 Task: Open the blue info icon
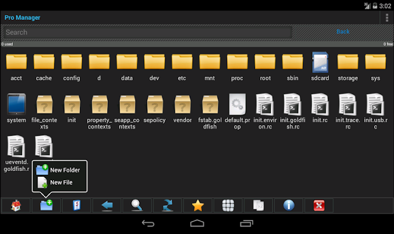coord(289,205)
